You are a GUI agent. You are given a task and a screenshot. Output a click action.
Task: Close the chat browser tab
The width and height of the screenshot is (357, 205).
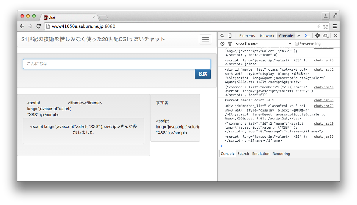pyautogui.click(x=94, y=18)
